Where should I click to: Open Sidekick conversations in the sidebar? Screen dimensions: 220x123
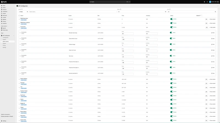tap(5, 114)
